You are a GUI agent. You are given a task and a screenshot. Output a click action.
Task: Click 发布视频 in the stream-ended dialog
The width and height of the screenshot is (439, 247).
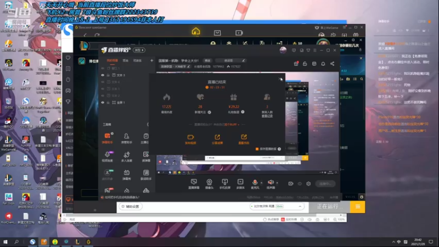190,139
